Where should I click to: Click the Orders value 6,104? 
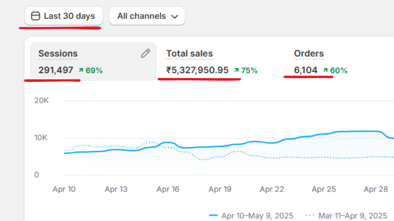pyautogui.click(x=306, y=70)
